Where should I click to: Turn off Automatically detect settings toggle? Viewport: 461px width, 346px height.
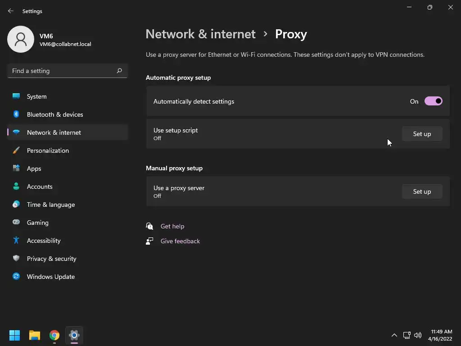433,101
